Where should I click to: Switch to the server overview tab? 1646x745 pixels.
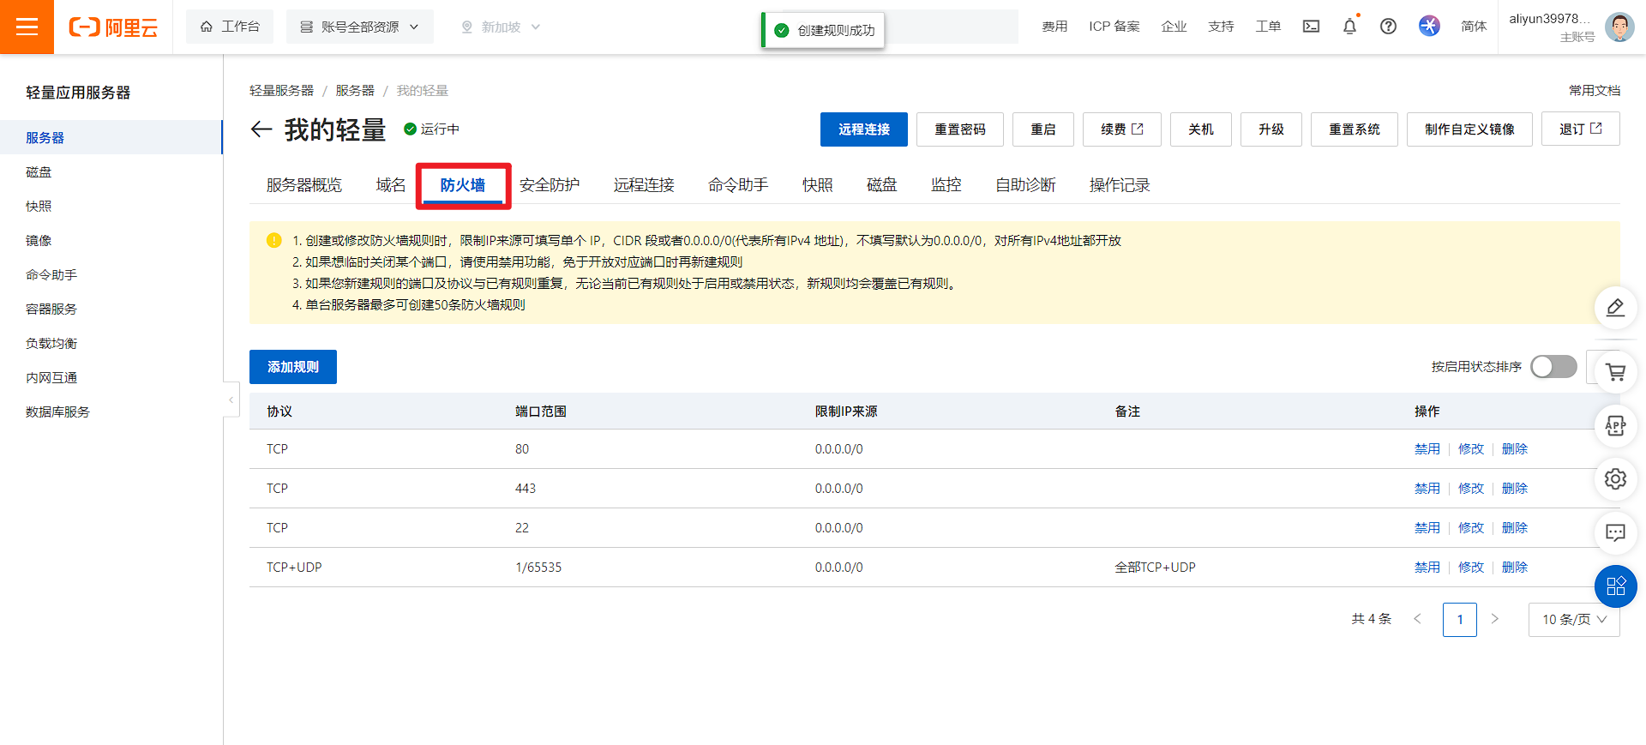303,185
